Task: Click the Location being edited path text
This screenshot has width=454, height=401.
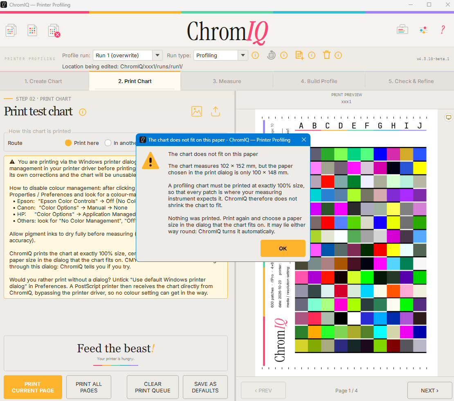Action: point(122,66)
